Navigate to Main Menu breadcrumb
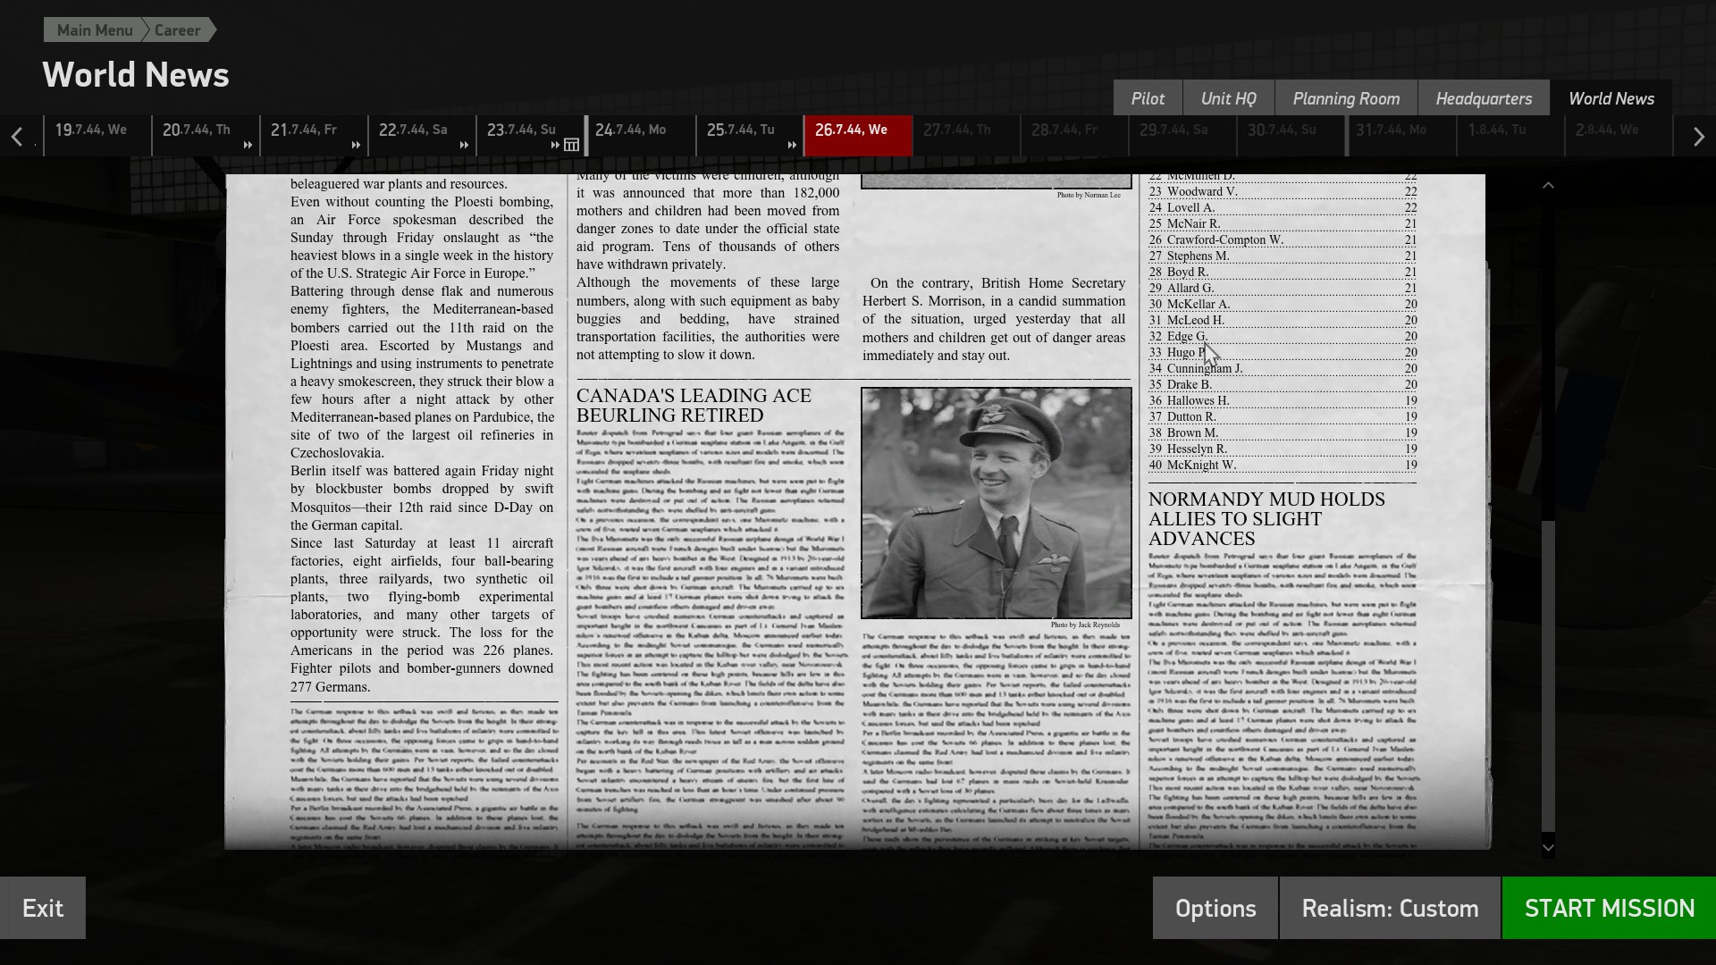 point(94,29)
